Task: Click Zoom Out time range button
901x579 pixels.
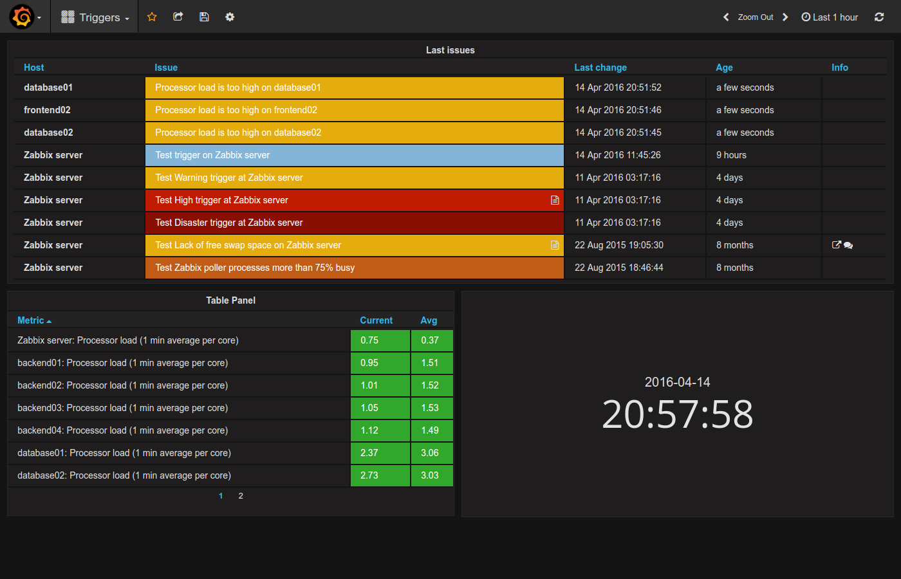Action: tap(756, 17)
